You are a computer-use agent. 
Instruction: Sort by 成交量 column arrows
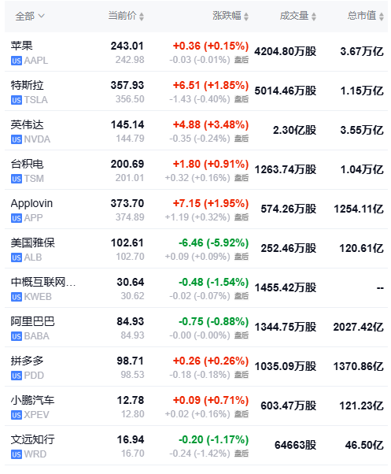(314, 17)
